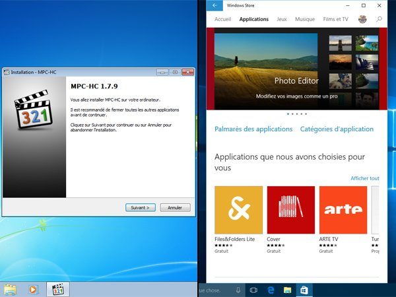
Task: Open the Files&Folders Lite app tile
Action: [238, 210]
